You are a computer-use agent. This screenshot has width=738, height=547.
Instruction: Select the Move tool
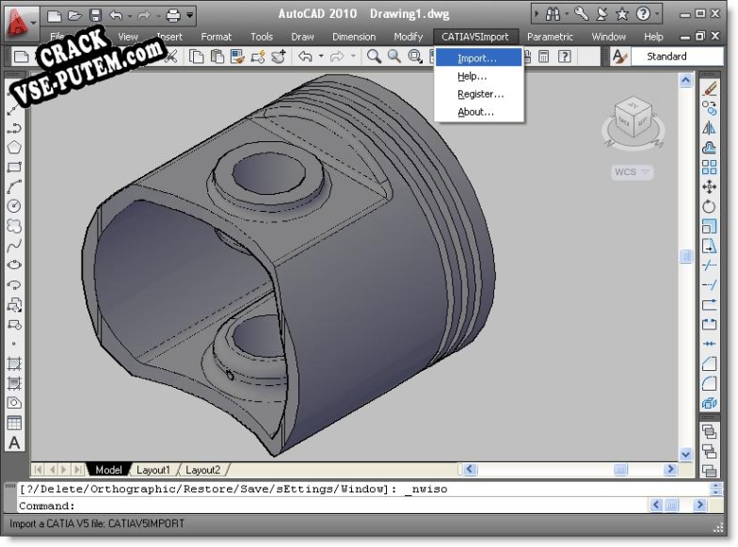(x=710, y=186)
